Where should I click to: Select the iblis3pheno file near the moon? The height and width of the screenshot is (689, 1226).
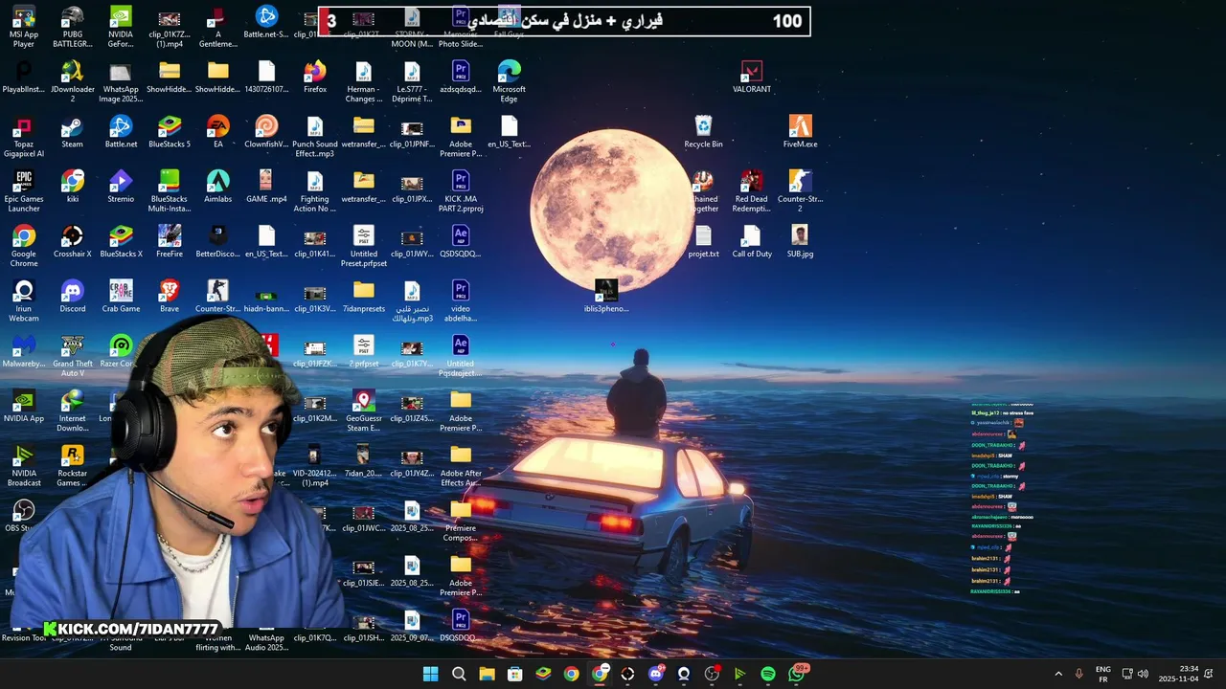(x=606, y=297)
